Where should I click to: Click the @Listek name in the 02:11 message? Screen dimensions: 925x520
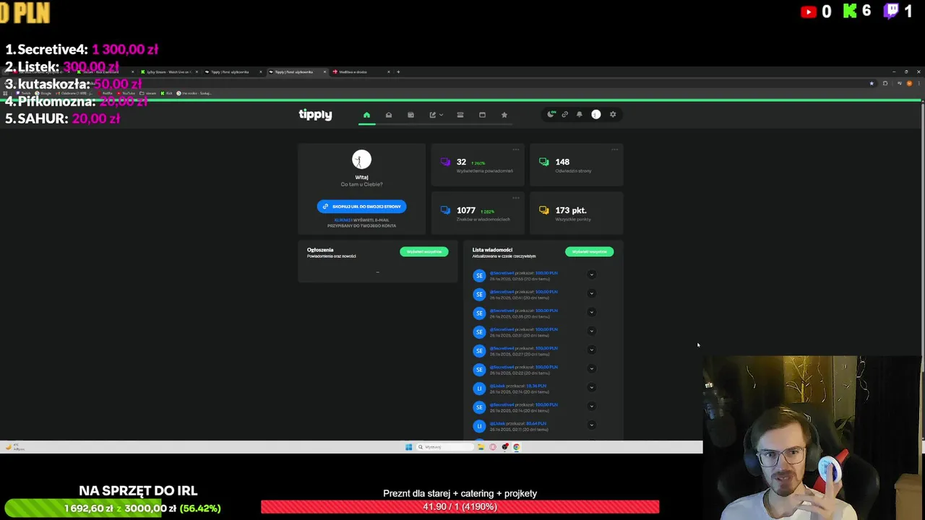[x=497, y=423]
